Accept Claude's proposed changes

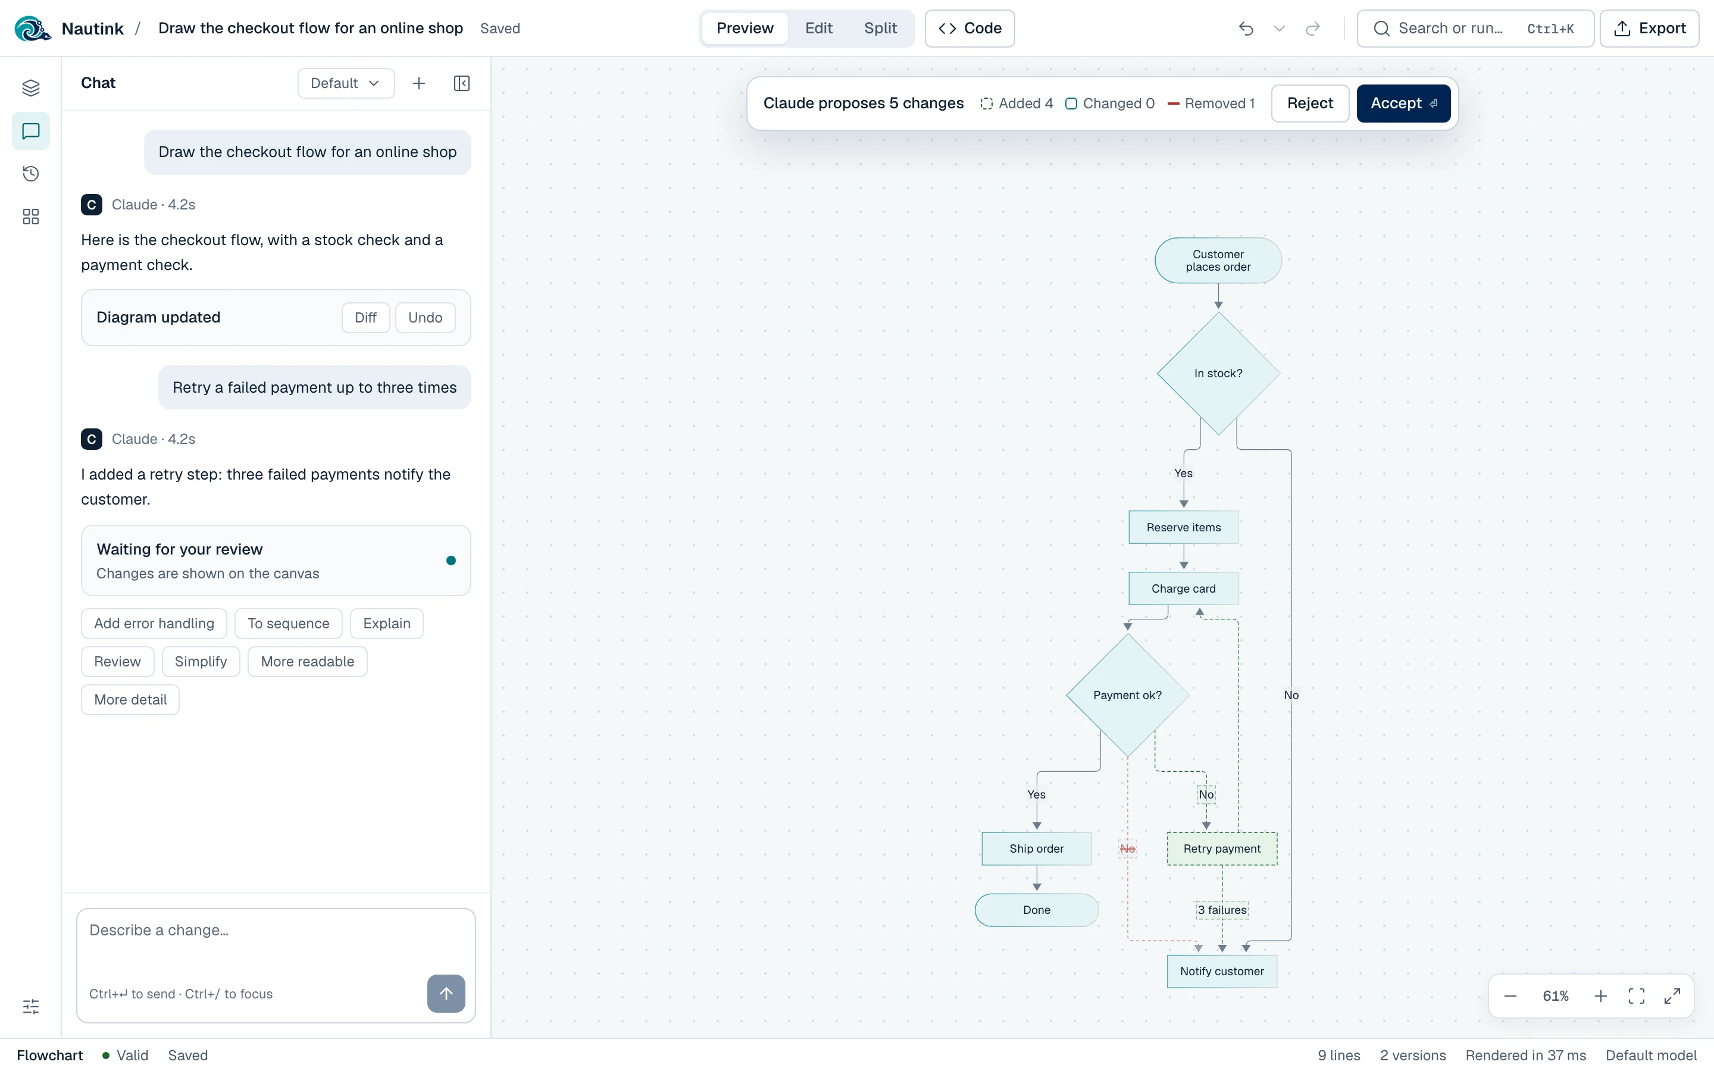tap(1404, 104)
